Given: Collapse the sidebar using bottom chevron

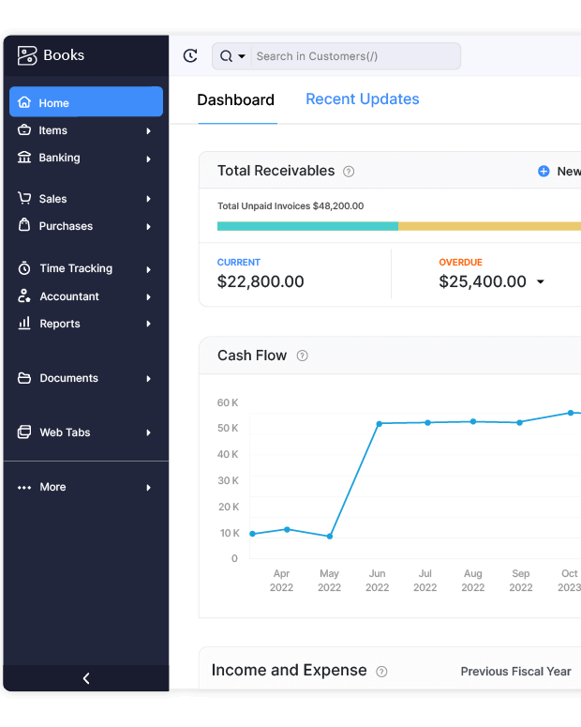Looking at the screenshot, I should click(x=86, y=678).
